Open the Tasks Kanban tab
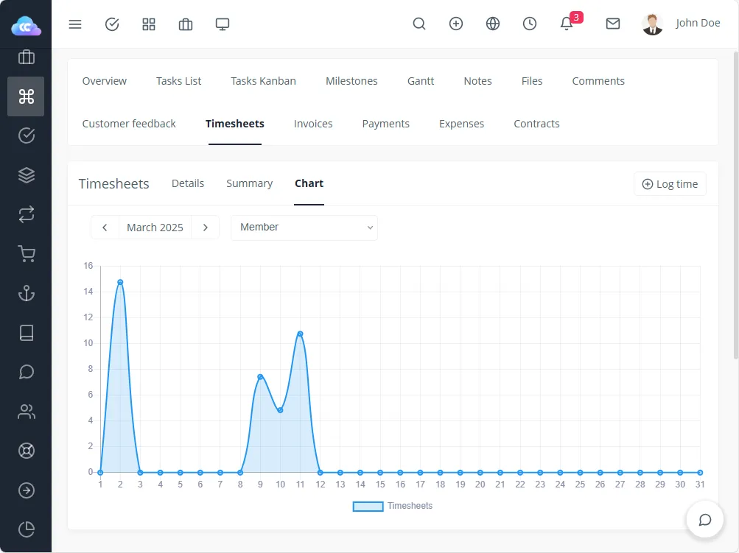The width and height of the screenshot is (739, 553). [263, 81]
